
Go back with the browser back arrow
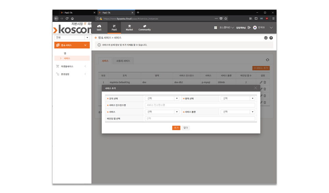point(56,18)
